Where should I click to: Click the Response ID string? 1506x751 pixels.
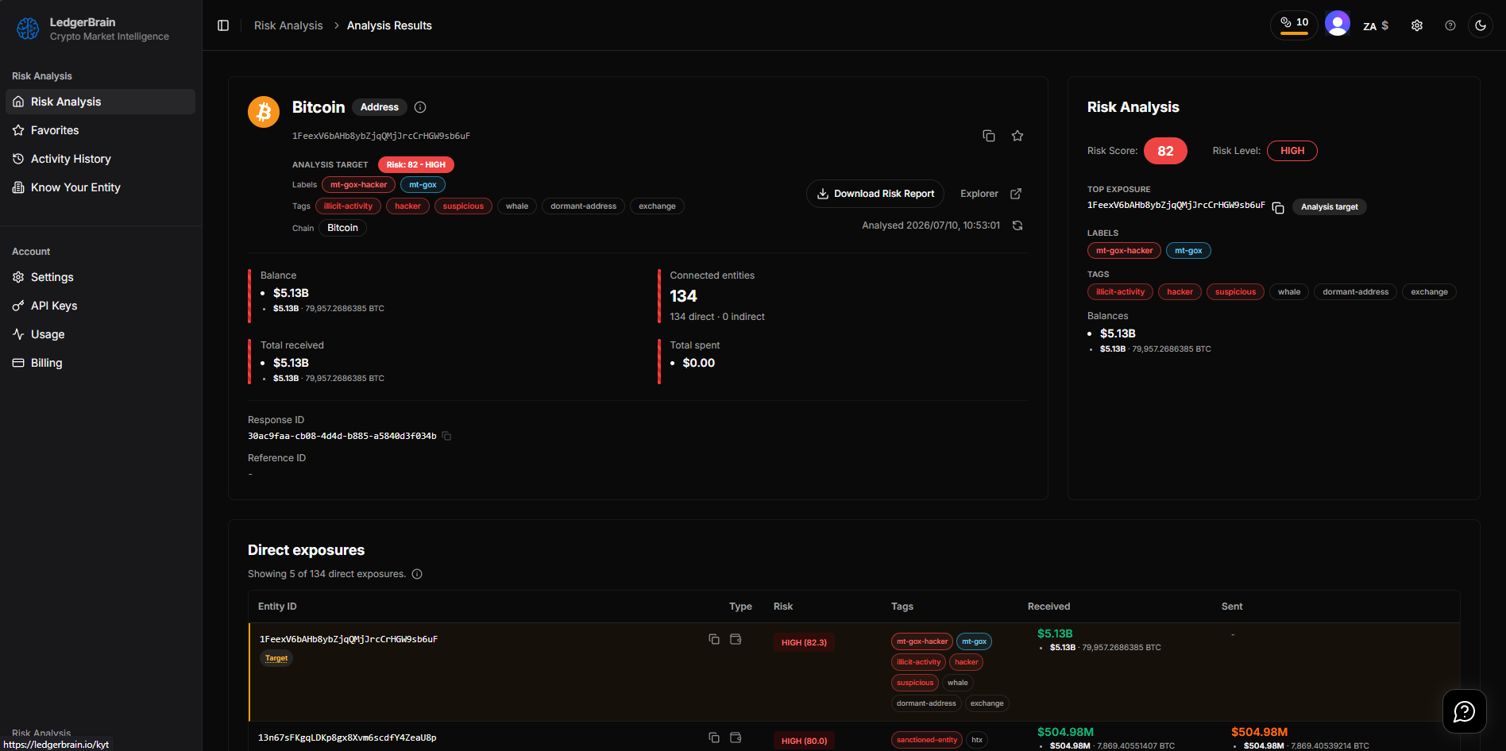click(x=342, y=436)
